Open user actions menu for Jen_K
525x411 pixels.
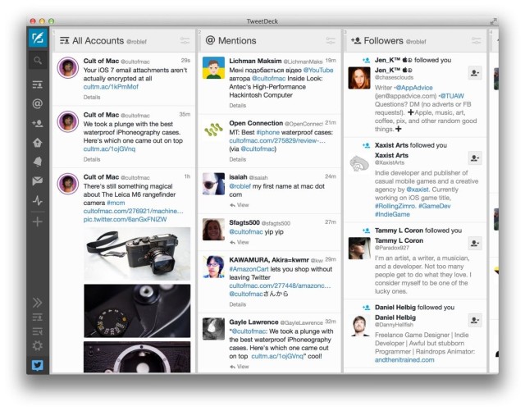click(x=475, y=73)
